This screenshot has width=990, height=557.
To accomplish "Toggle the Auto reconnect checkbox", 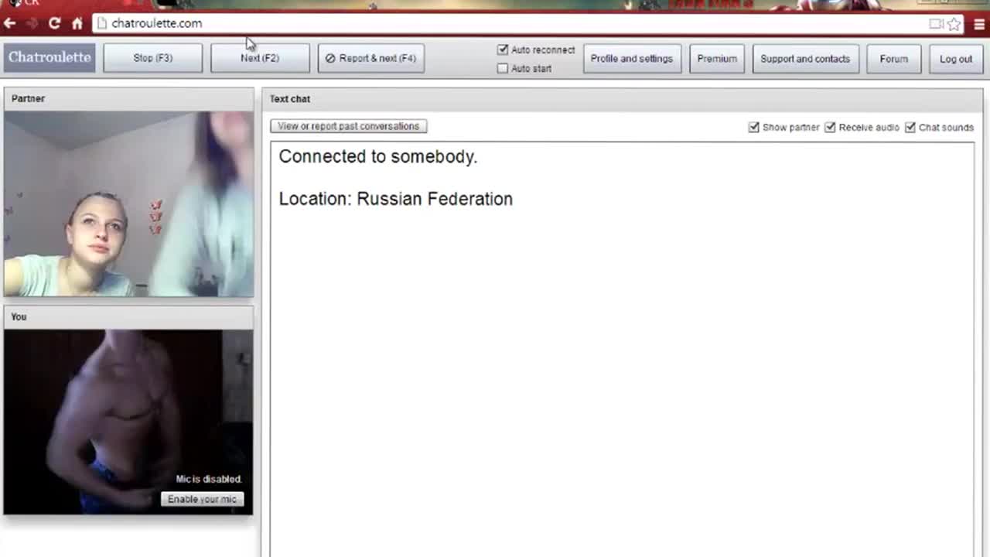I will pyautogui.click(x=503, y=50).
